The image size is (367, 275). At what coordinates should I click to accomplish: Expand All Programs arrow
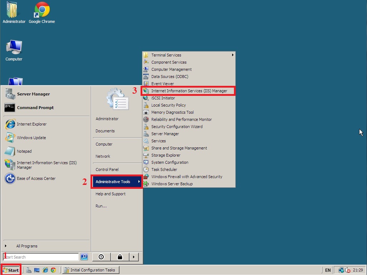coord(6,246)
